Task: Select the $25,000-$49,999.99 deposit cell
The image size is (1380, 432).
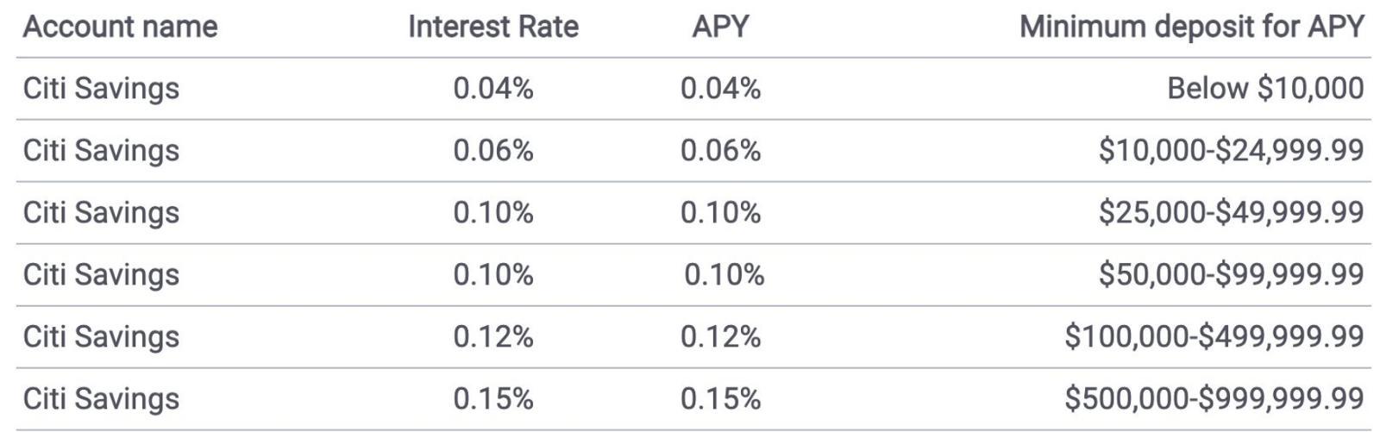Action: pos(1231,212)
